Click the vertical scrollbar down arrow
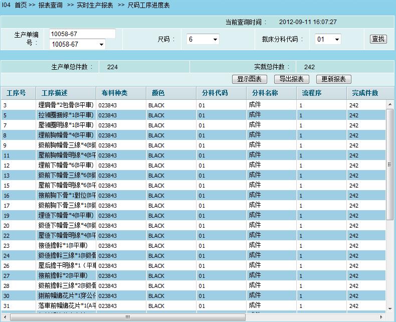This screenshot has width=396, height=322. (390, 308)
